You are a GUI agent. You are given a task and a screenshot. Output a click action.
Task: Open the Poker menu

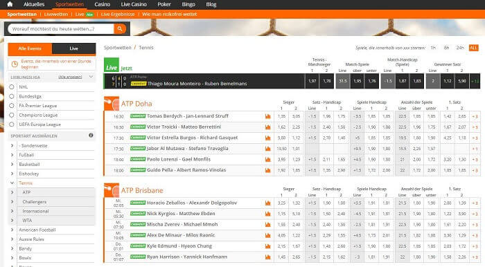point(164,4)
